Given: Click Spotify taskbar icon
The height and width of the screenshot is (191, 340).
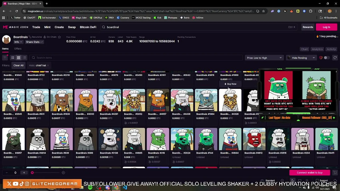Looking at the screenshot, I should pos(90,188).
